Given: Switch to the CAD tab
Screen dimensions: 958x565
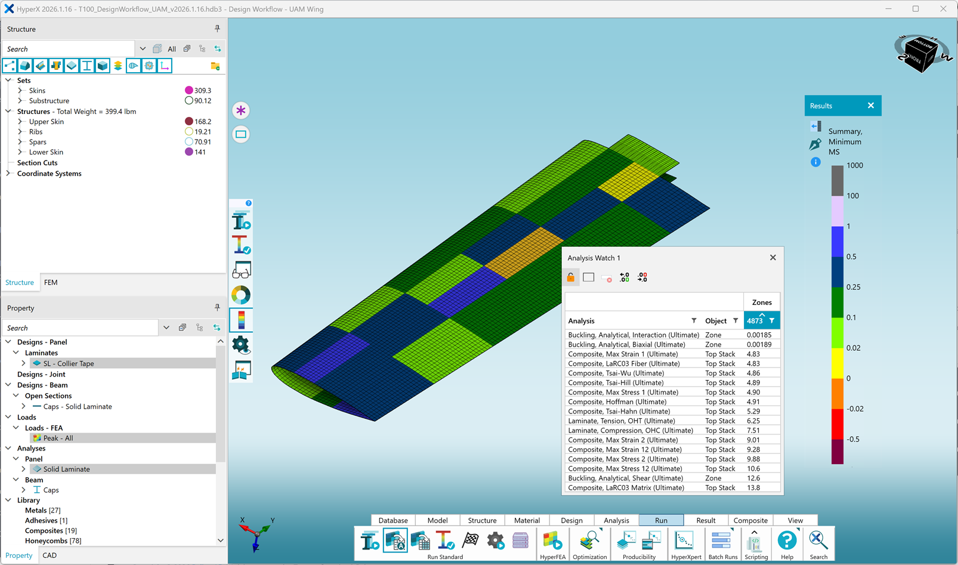Looking at the screenshot, I should (50, 555).
